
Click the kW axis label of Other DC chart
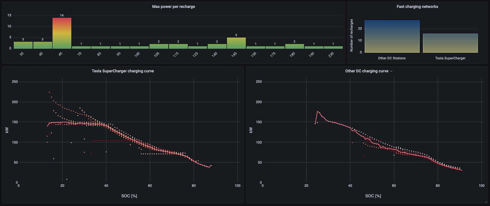click(251, 130)
